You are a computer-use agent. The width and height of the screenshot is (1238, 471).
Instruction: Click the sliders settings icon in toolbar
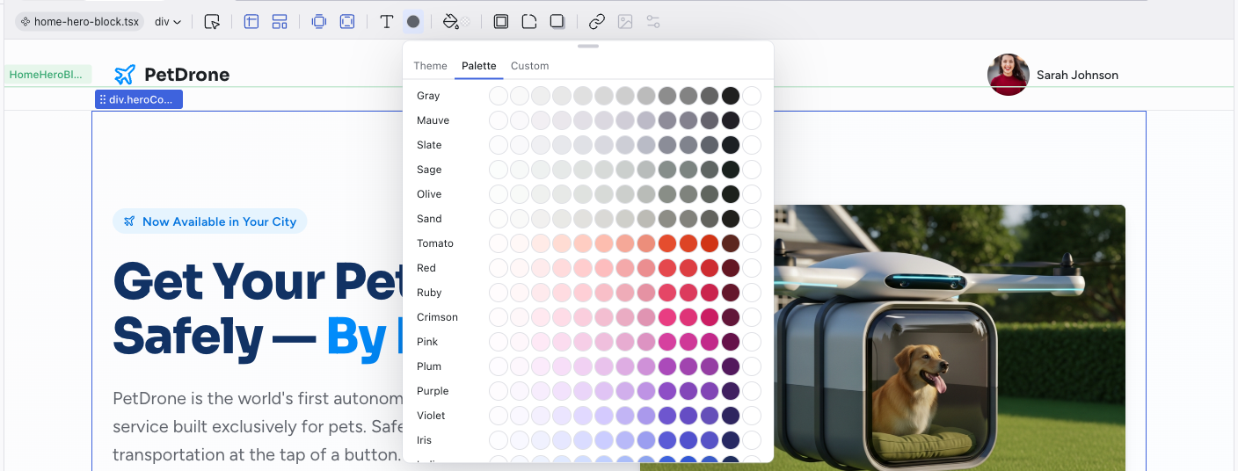pyautogui.click(x=653, y=22)
